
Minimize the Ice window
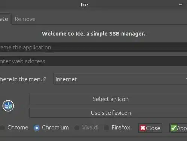pyautogui.click(x=181, y=5)
